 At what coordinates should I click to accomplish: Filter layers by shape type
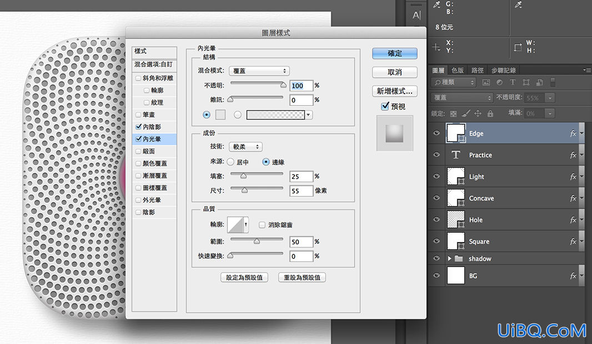(x=526, y=82)
